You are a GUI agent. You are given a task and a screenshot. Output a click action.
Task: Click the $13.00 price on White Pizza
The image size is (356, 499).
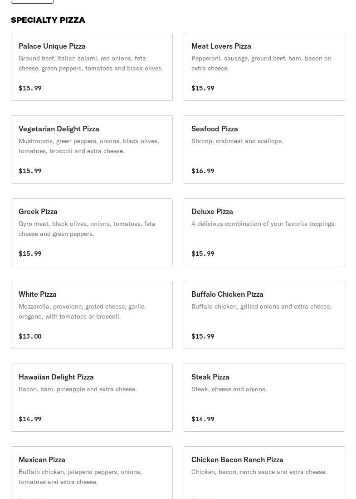(30, 336)
